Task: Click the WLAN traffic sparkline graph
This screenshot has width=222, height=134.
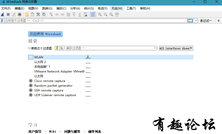Action: click(88, 57)
